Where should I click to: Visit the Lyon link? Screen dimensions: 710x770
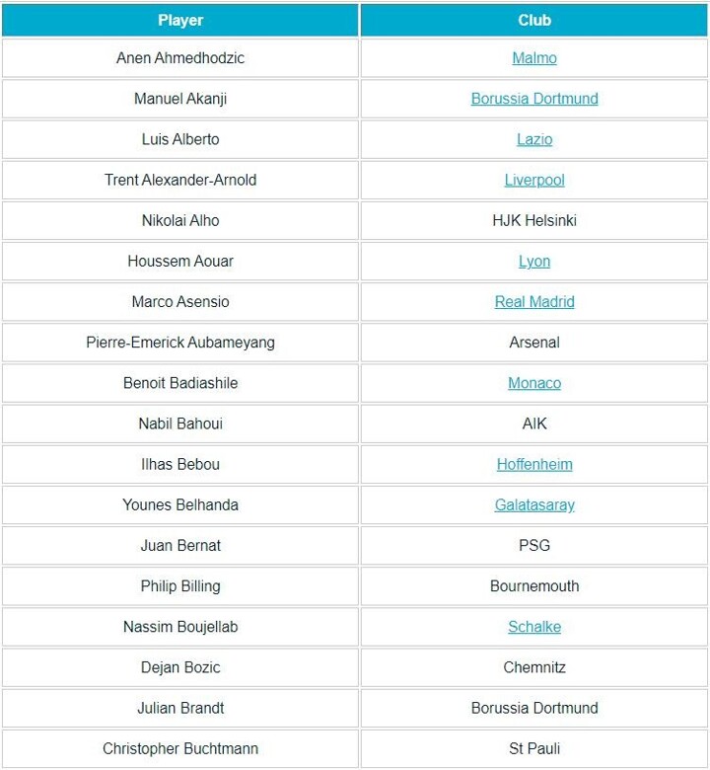pyautogui.click(x=534, y=262)
